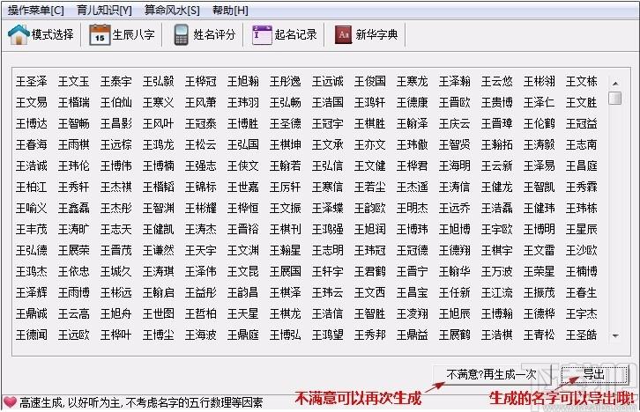Click the name list scrollbar thumb

click(615, 98)
